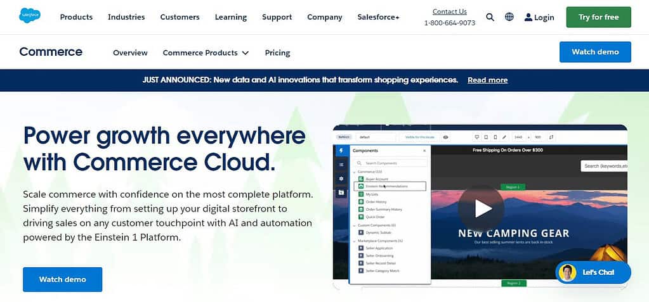Click the Region 1 label in preview
The width and height of the screenshot is (649, 302).
click(513, 187)
